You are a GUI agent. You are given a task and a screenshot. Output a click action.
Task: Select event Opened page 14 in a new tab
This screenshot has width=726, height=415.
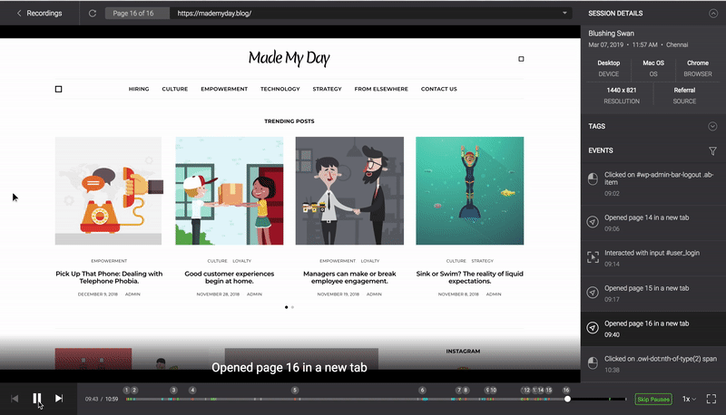coord(653,223)
